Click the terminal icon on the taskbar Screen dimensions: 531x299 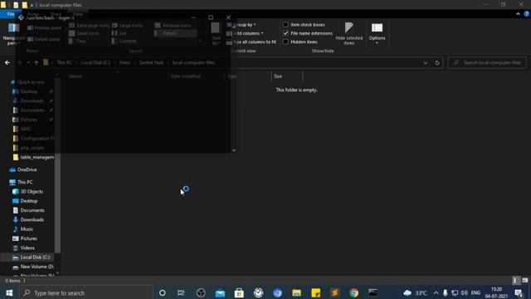(373, 292)
